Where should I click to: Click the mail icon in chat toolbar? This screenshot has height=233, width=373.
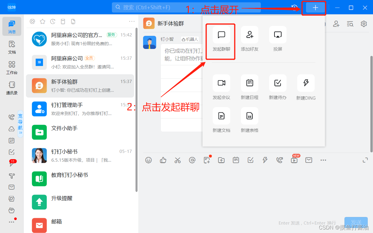(x=309, y=160)
